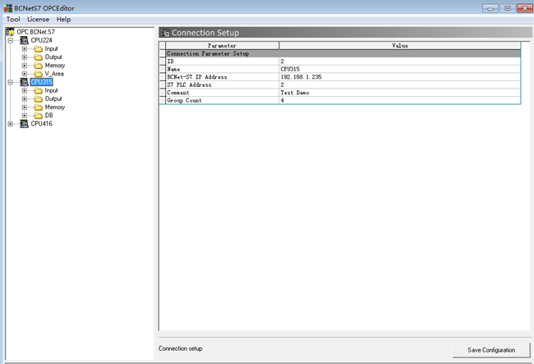Click the Group Count parameter label
The image size is (534, 364).
[184, 101]
